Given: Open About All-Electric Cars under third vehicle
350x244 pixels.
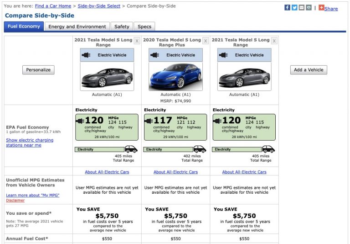Looking at the screenshot, I should (244, 172).
